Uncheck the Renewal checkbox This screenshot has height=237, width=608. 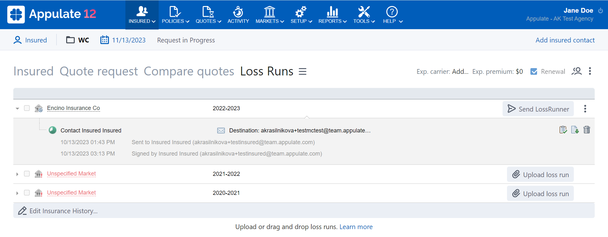click(534, 72)
